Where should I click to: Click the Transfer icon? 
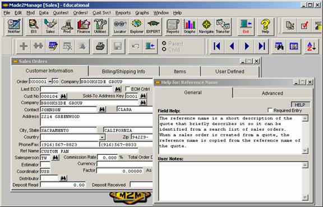[x=223, y=26]
